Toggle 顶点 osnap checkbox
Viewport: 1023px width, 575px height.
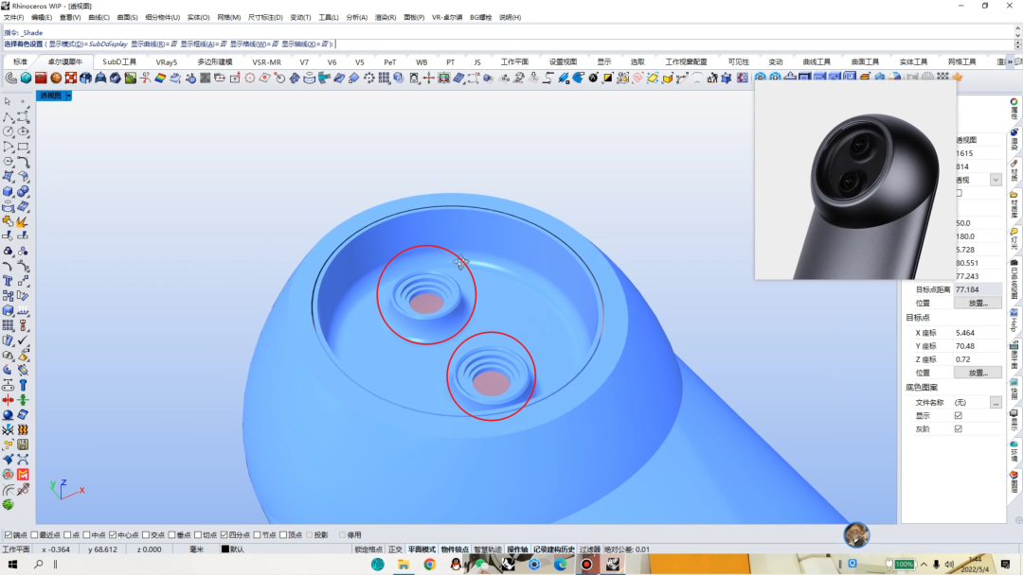283,534
